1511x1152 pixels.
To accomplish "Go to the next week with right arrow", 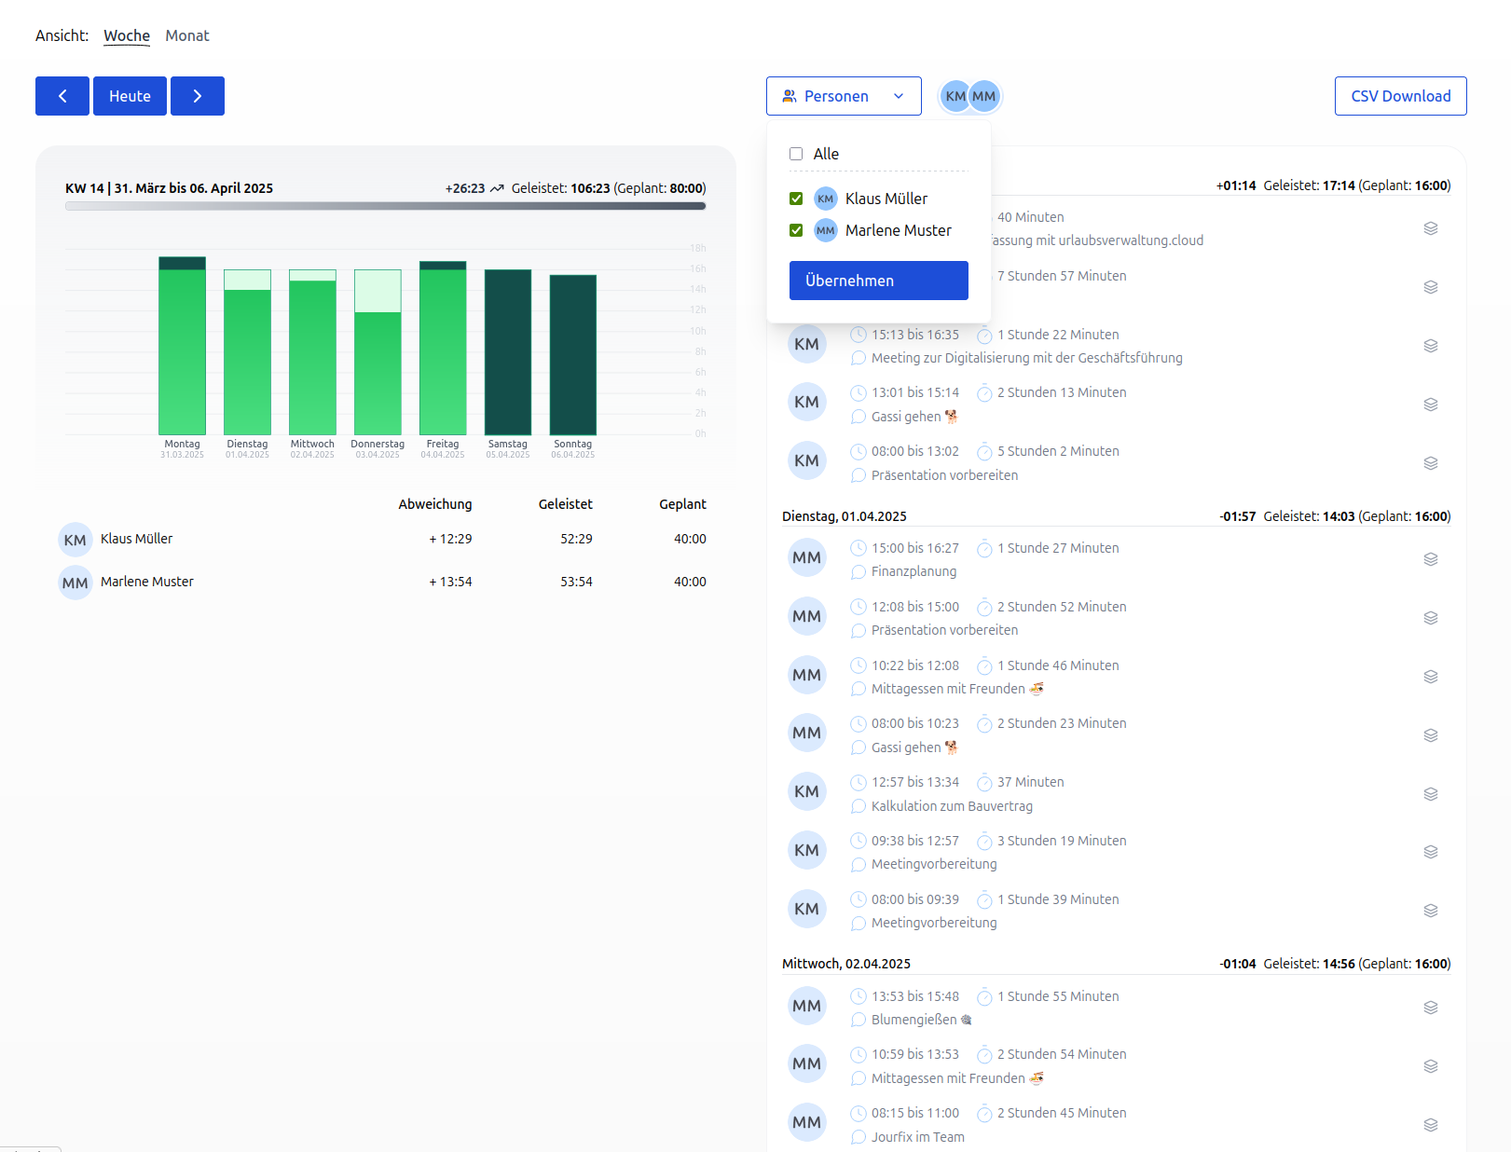I will [198, 96].
